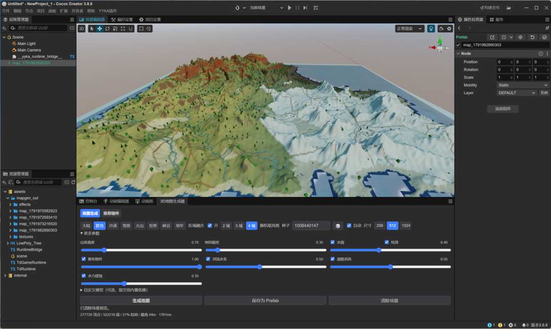Switch to the 项目设置 tab
The width and height of the screenshot is (551, 329).
tap(150, 20)
